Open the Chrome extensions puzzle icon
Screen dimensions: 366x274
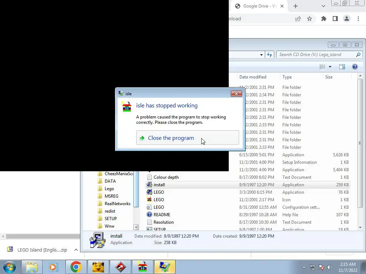coord(324,19)
